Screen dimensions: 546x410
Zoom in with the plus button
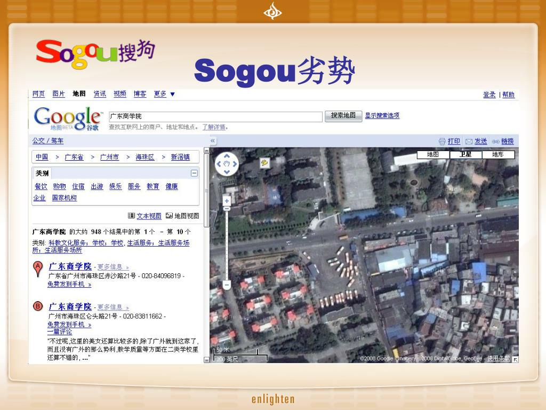(227, 201)
